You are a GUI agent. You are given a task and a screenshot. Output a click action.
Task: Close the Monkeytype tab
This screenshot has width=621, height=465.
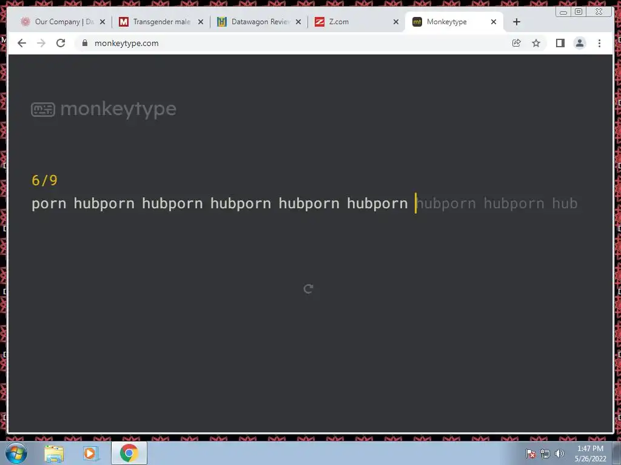coord(494,22)
